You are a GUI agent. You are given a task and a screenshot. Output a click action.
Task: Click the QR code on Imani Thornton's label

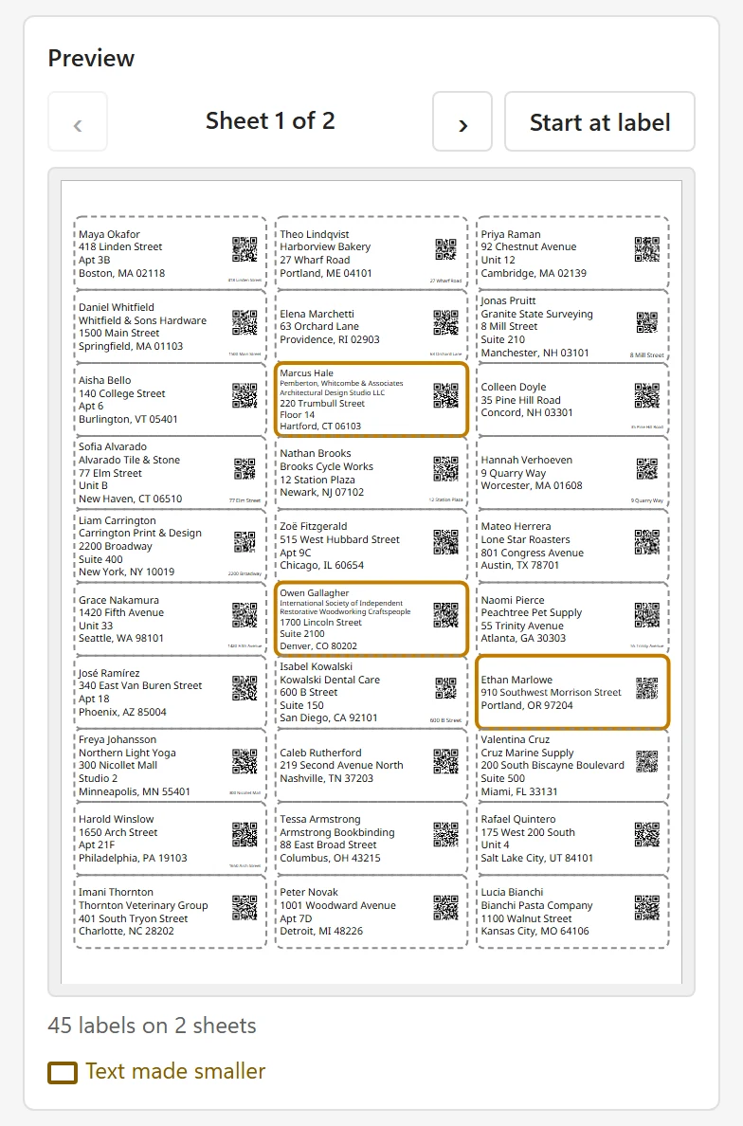point(245,908)
